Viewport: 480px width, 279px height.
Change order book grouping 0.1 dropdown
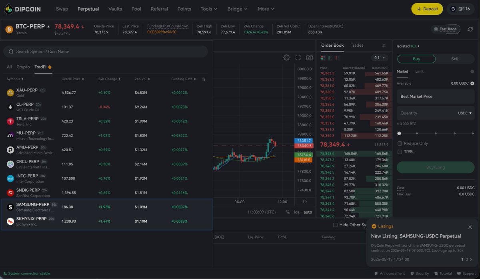tap(380, 58)
